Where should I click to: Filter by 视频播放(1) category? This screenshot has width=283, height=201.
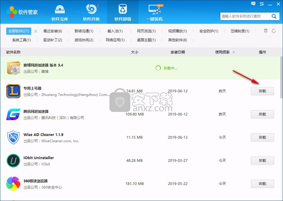click(x=177, y=31)
